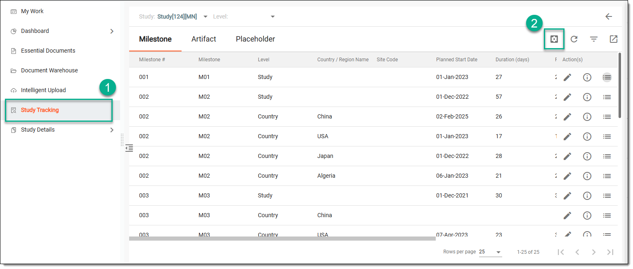Expand the Dashboard chevron in sidebar
This screenshot has width=633, height=269.
pyautogui.click(x=112, y=31)
